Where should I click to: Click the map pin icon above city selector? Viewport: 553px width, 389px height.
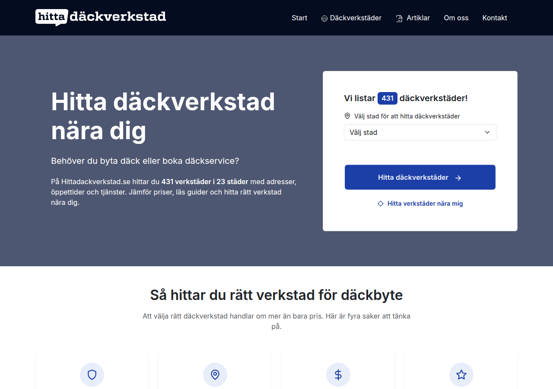click(x=347, y=116)
